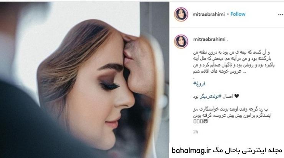Click the missing-emoji boxes in the caption's last line
Image resolution: width=284 pixels, height=158 pixels.
click(198, 121)
